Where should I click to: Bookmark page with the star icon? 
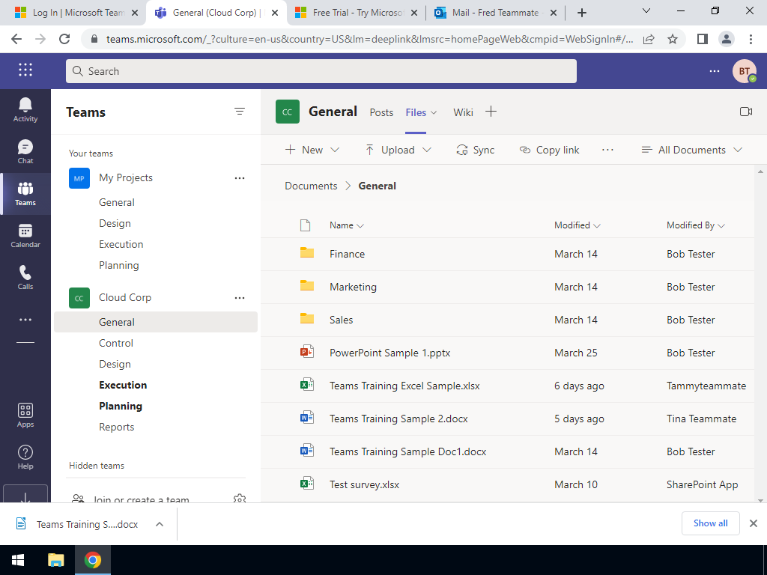coord(673,39)
